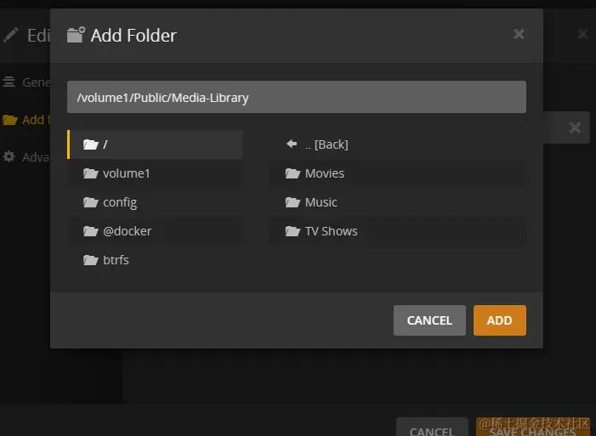This screenshot has height=436, width=596.
Task: Click the open folder icon beside /
Action: [91, 144]
